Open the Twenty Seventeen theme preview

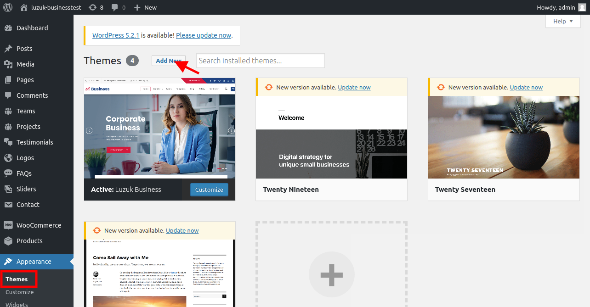tap(504, 137)
